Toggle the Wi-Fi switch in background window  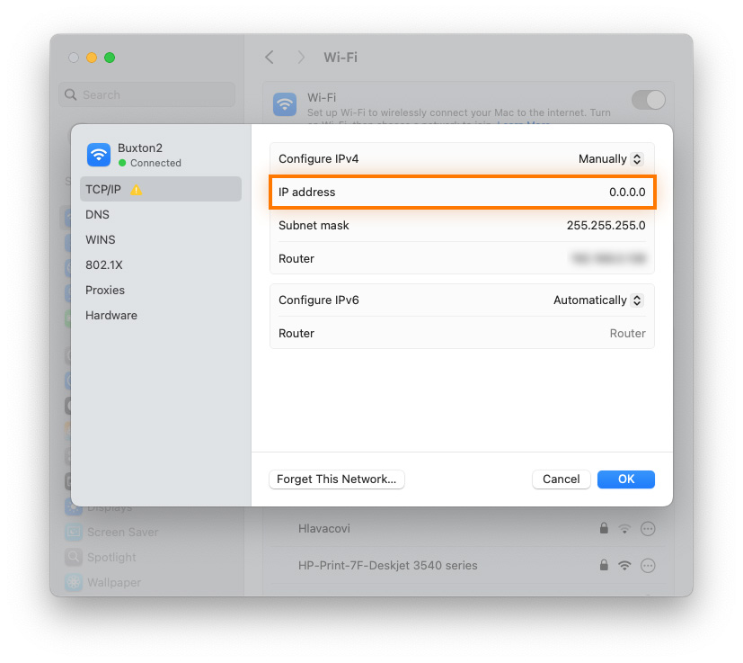649,100
